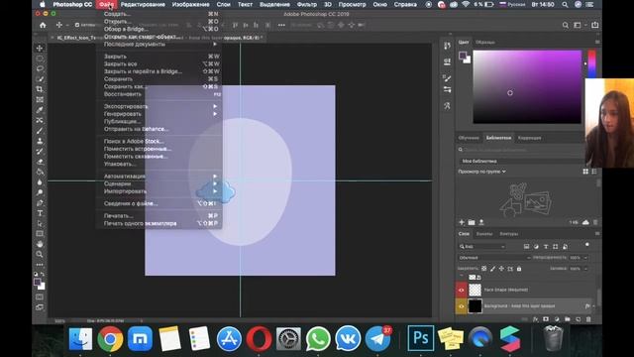634x357 pixels.
Task: Delete layer with the trash icon
Action: [588, 319]
